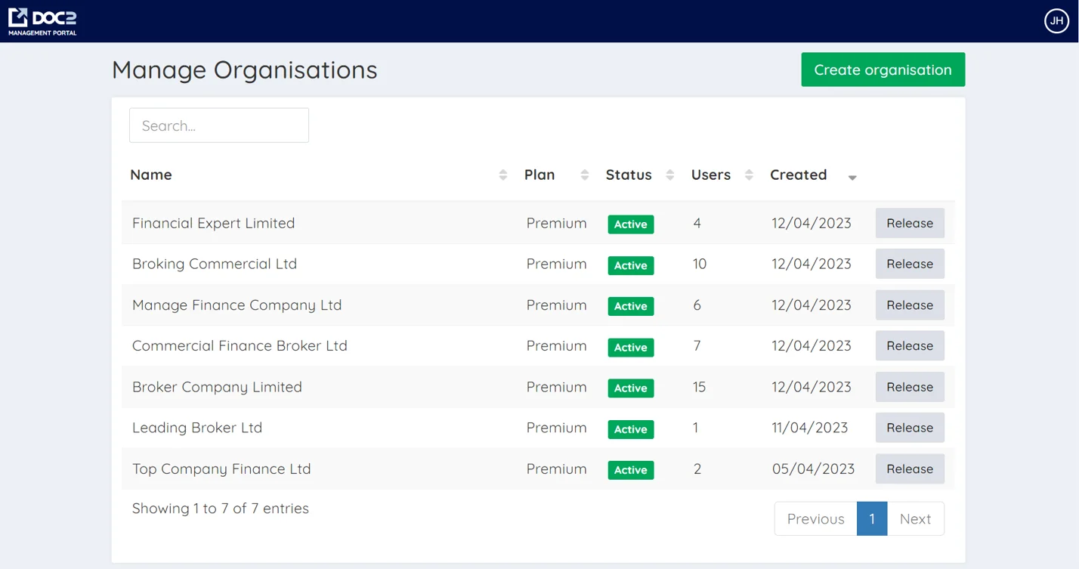Image resolution: width=1079 pixels, height=569 pixels.
Task: Sort table by Status column arrows
Action: pos(669,175)
